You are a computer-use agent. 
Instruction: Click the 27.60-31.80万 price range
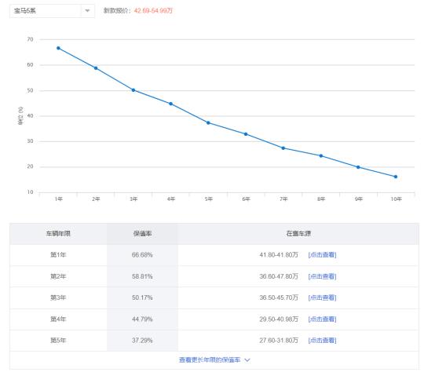[x=279, y=341]
